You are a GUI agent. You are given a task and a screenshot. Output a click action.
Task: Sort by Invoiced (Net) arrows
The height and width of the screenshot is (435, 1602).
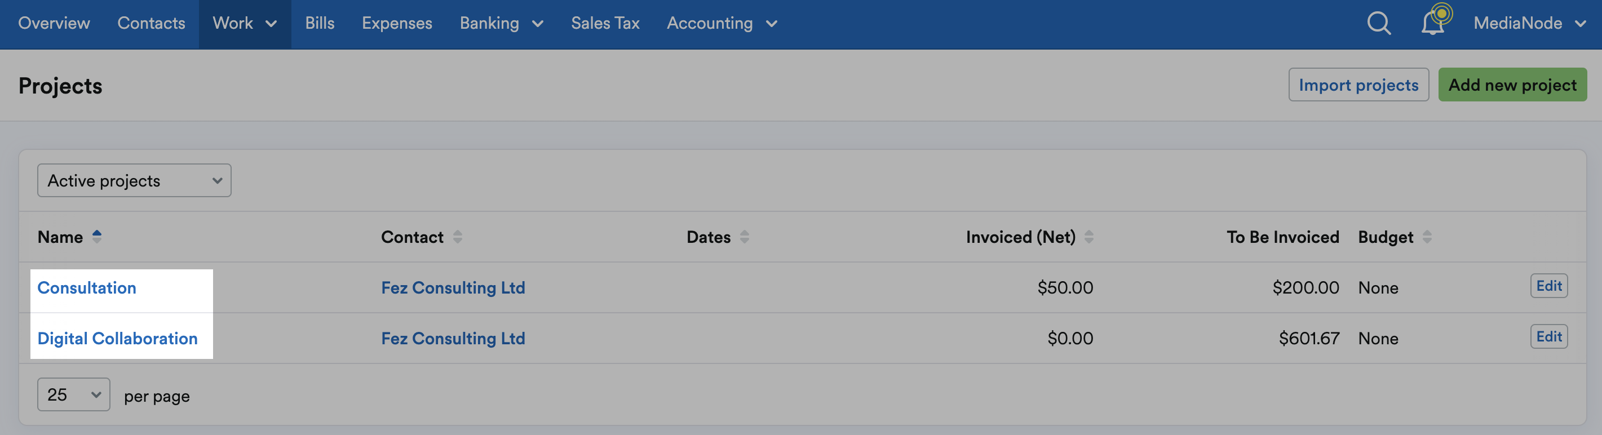pos(1089,237)
